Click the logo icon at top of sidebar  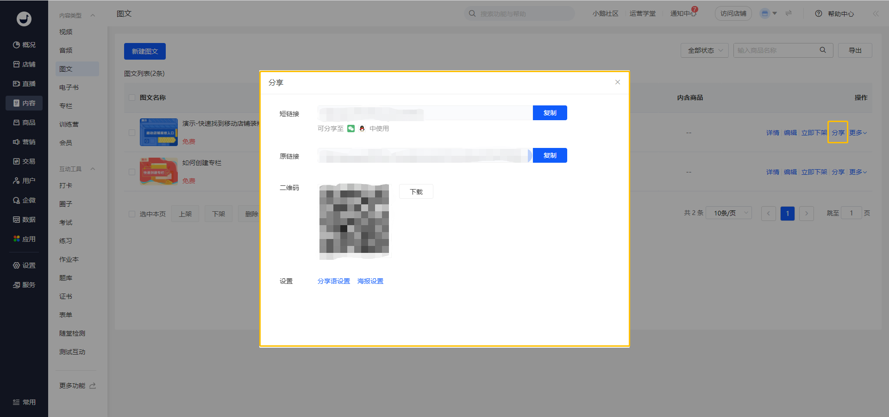pos(24,19)
